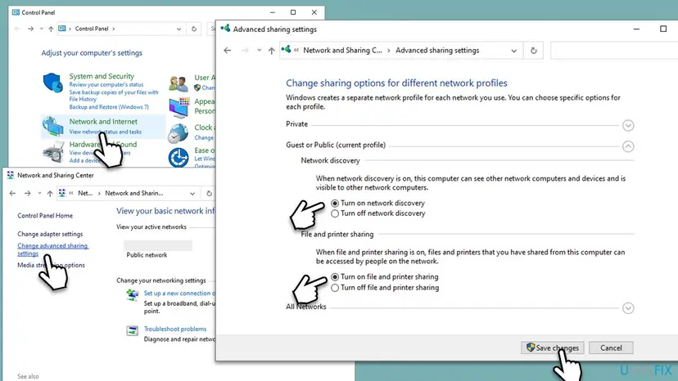Refresh the Control Panel window

194,29
